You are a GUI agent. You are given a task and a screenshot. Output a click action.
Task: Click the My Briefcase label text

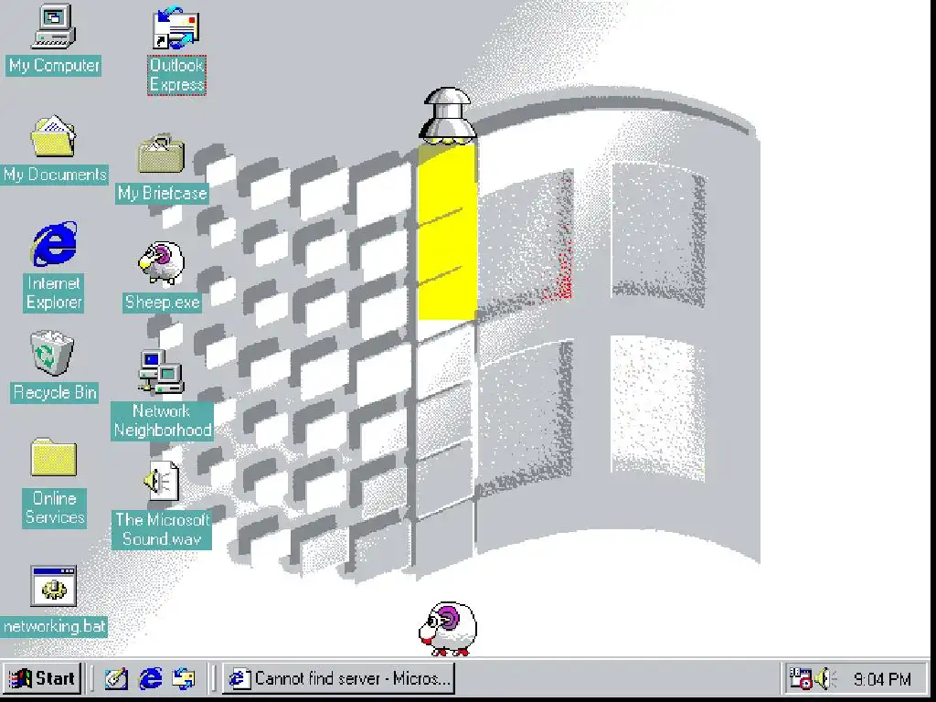click(162, 194)
